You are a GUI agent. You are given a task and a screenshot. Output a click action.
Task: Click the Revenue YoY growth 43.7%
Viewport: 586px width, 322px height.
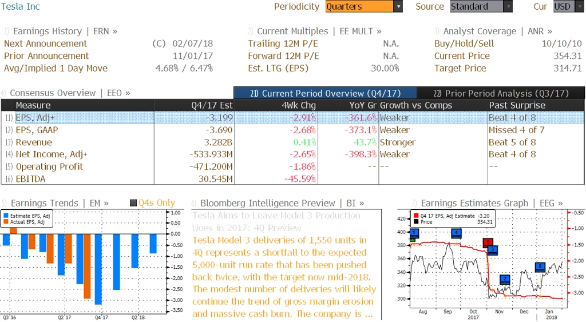(365, 142)
